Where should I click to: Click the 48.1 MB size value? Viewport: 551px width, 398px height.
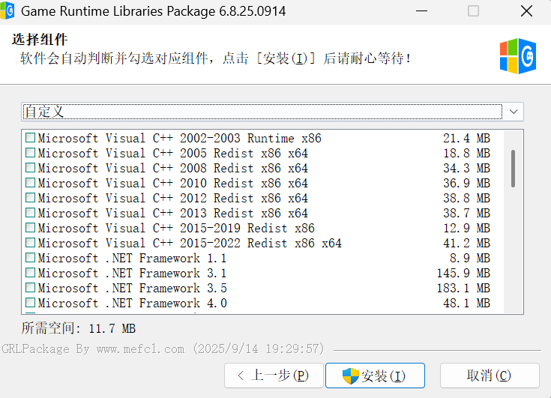click(466, 303)
